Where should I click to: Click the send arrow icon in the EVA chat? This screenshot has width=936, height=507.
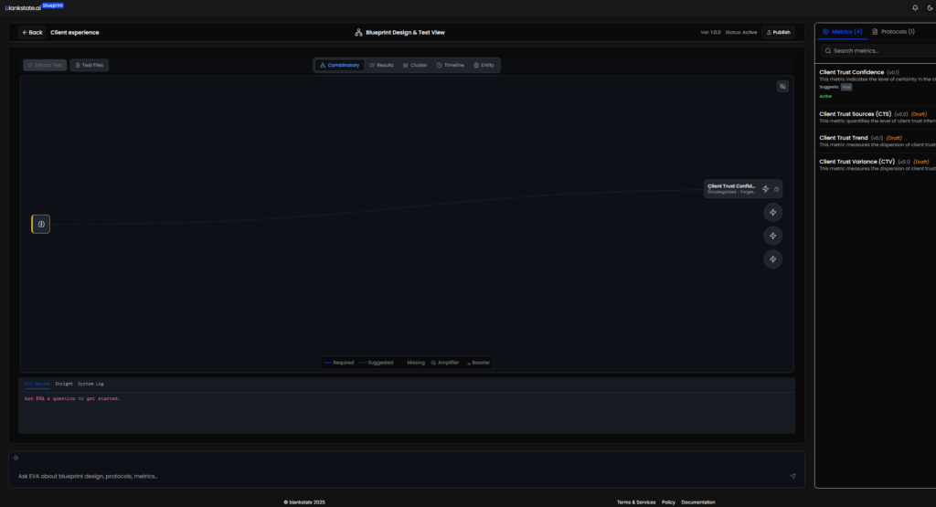(792, 476)
